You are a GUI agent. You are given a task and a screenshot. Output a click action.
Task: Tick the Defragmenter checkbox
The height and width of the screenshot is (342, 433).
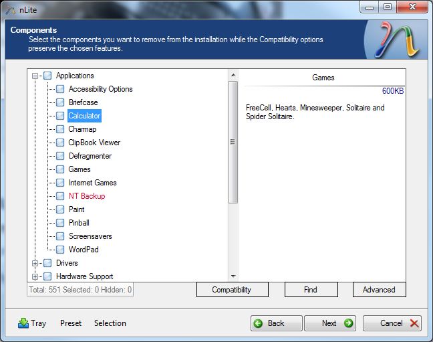coord(60,156)
